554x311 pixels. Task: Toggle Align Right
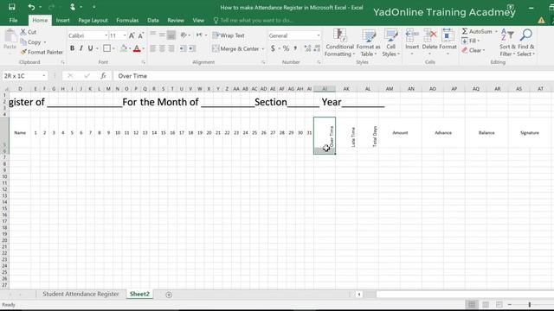[171, 48]
